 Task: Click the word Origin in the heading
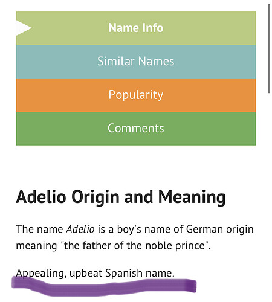click(x=96, y=198)
